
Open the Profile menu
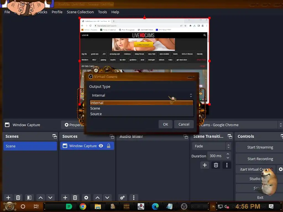(x=57, y=12)
